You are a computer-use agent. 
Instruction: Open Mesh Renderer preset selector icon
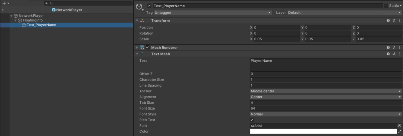pos(394,48)
